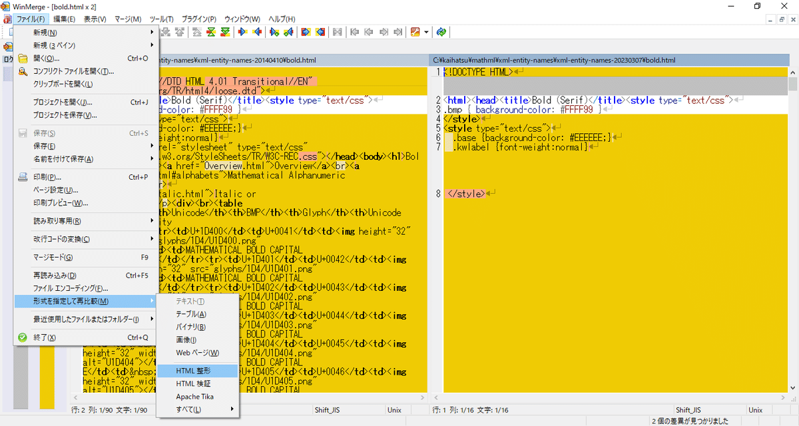Open the ヘルプ(H) menu
The width and height of the screenshot is (799, 426).
point(282,19)
